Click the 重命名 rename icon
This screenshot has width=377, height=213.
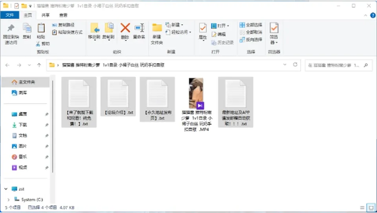pos(139,28)
